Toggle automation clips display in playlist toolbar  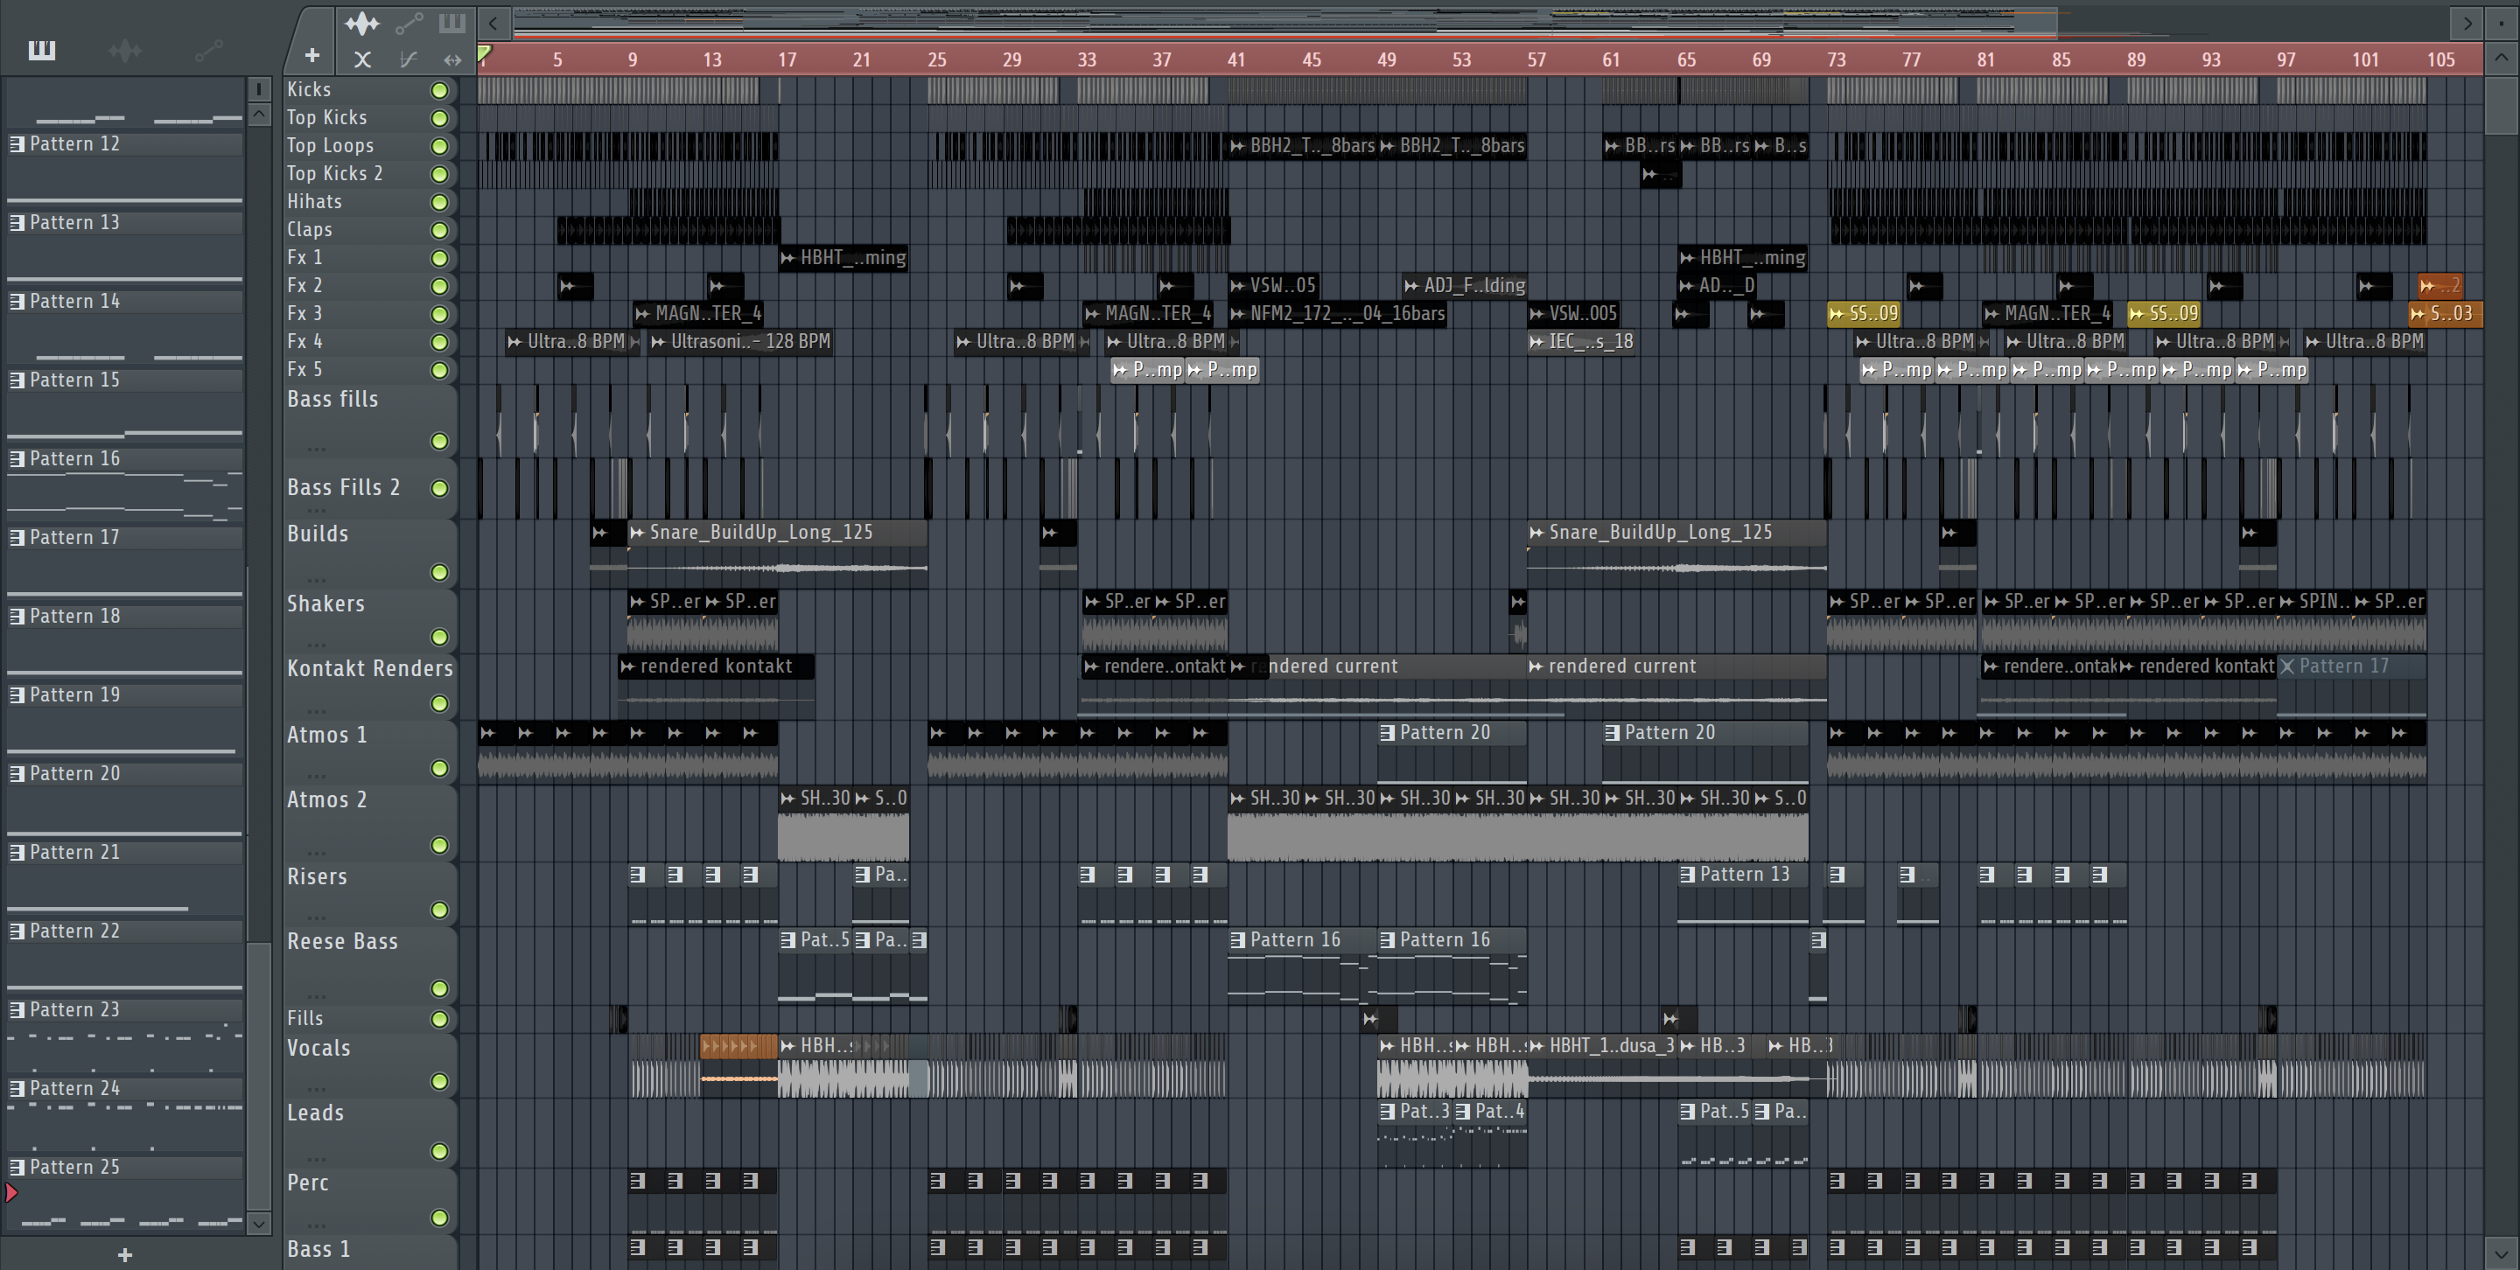[409, 23]
